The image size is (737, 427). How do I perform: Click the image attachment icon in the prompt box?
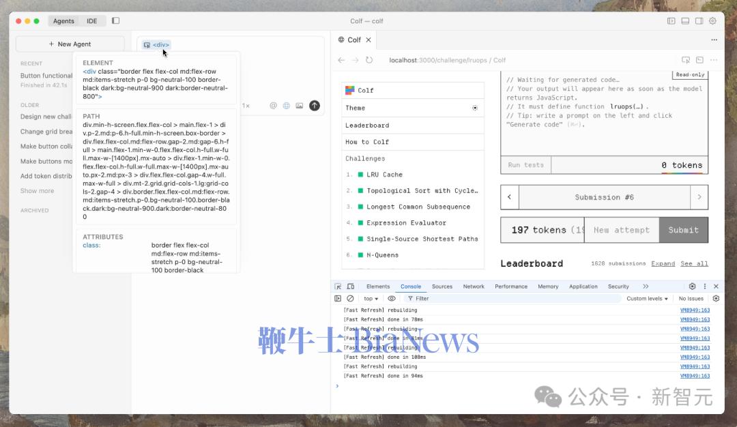(x=299, y=106)
